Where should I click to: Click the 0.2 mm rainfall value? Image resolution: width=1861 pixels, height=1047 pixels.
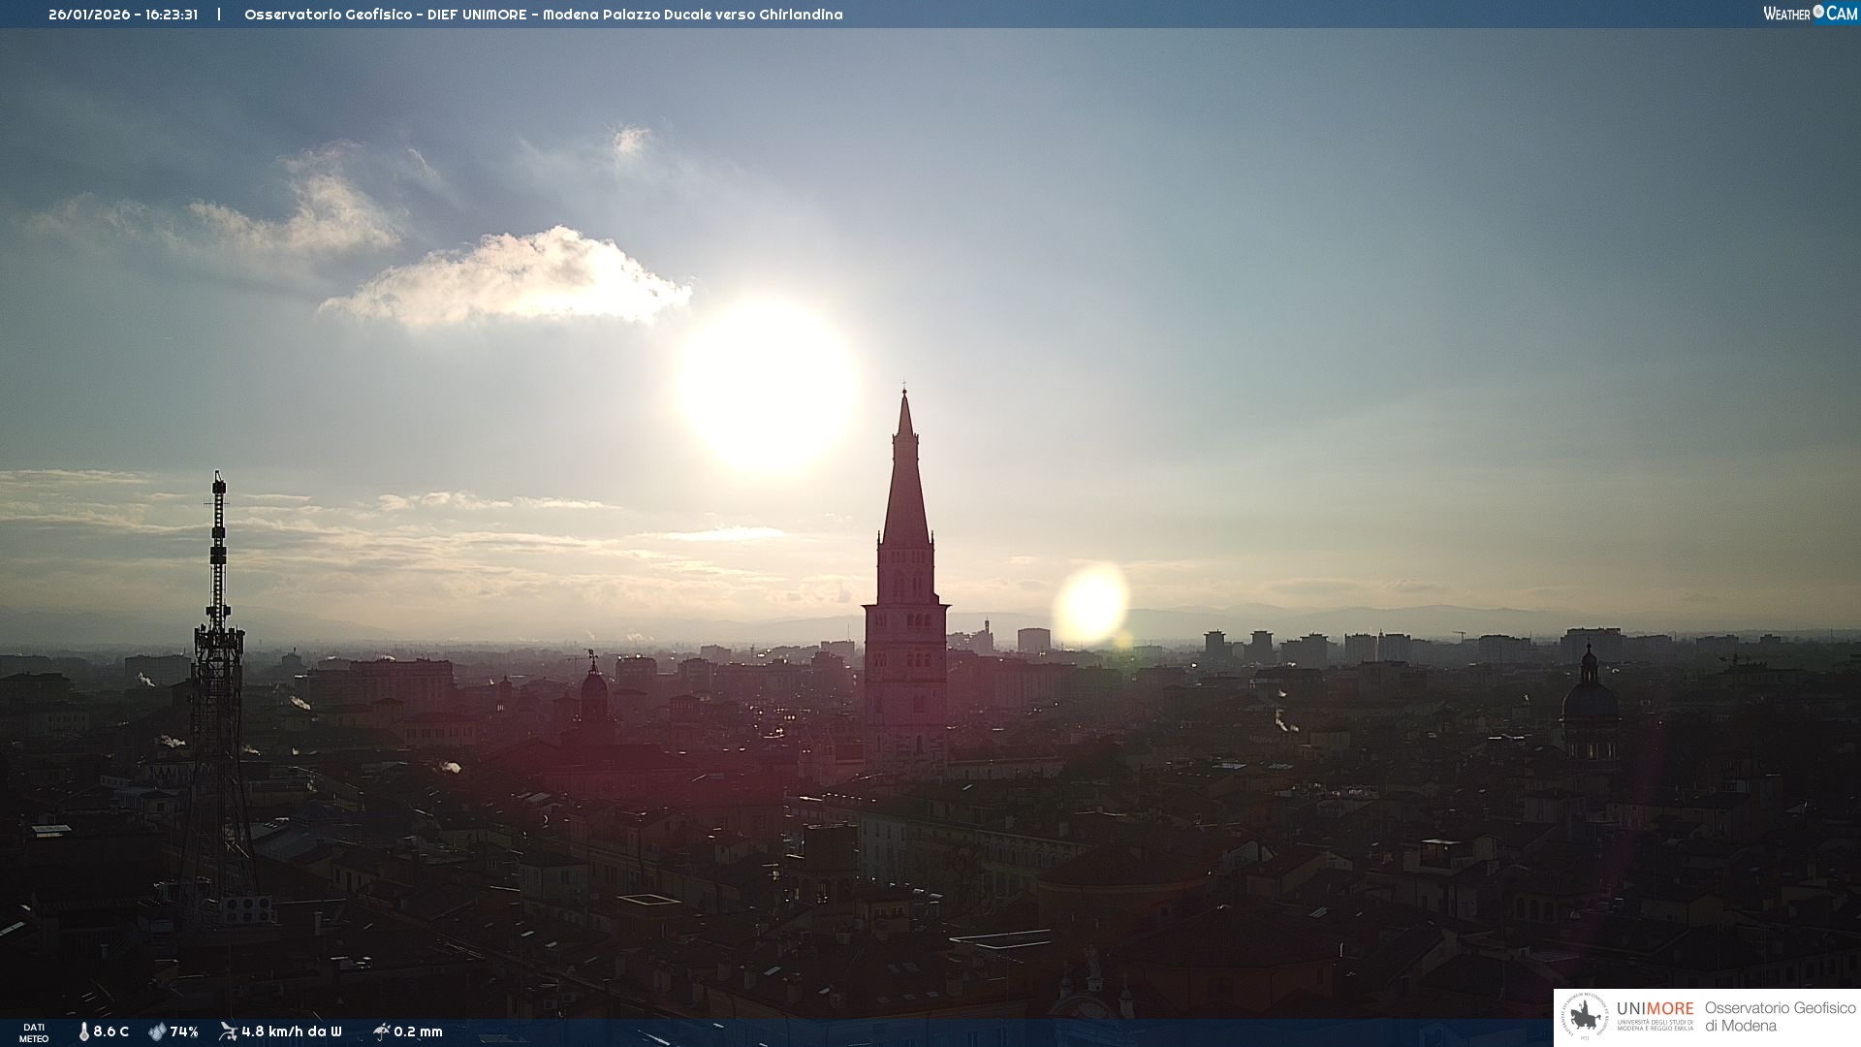418,1031
